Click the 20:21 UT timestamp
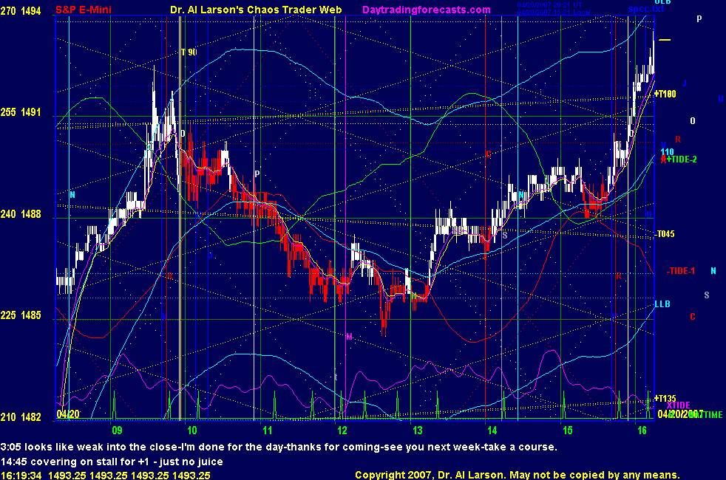This screenshot has width=726, height=480. (x=549, y=5)
